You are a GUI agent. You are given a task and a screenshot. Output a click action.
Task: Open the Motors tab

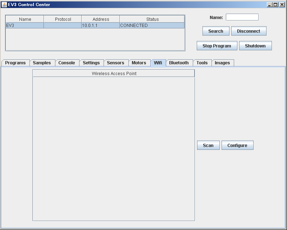(139, 63)
